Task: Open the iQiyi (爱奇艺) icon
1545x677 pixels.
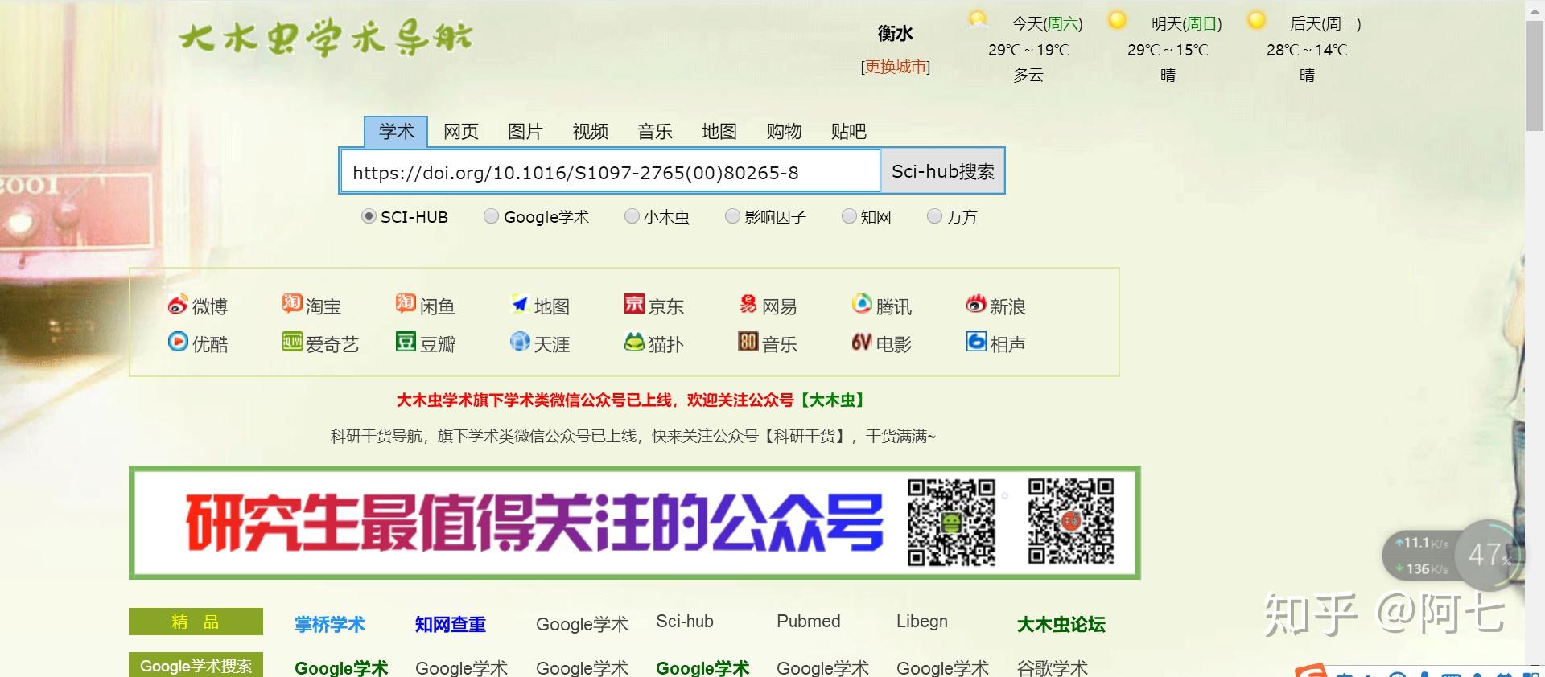Action: pos(292,342)
